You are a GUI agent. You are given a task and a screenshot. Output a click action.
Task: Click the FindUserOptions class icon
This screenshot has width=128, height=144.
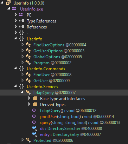(28, 45)
